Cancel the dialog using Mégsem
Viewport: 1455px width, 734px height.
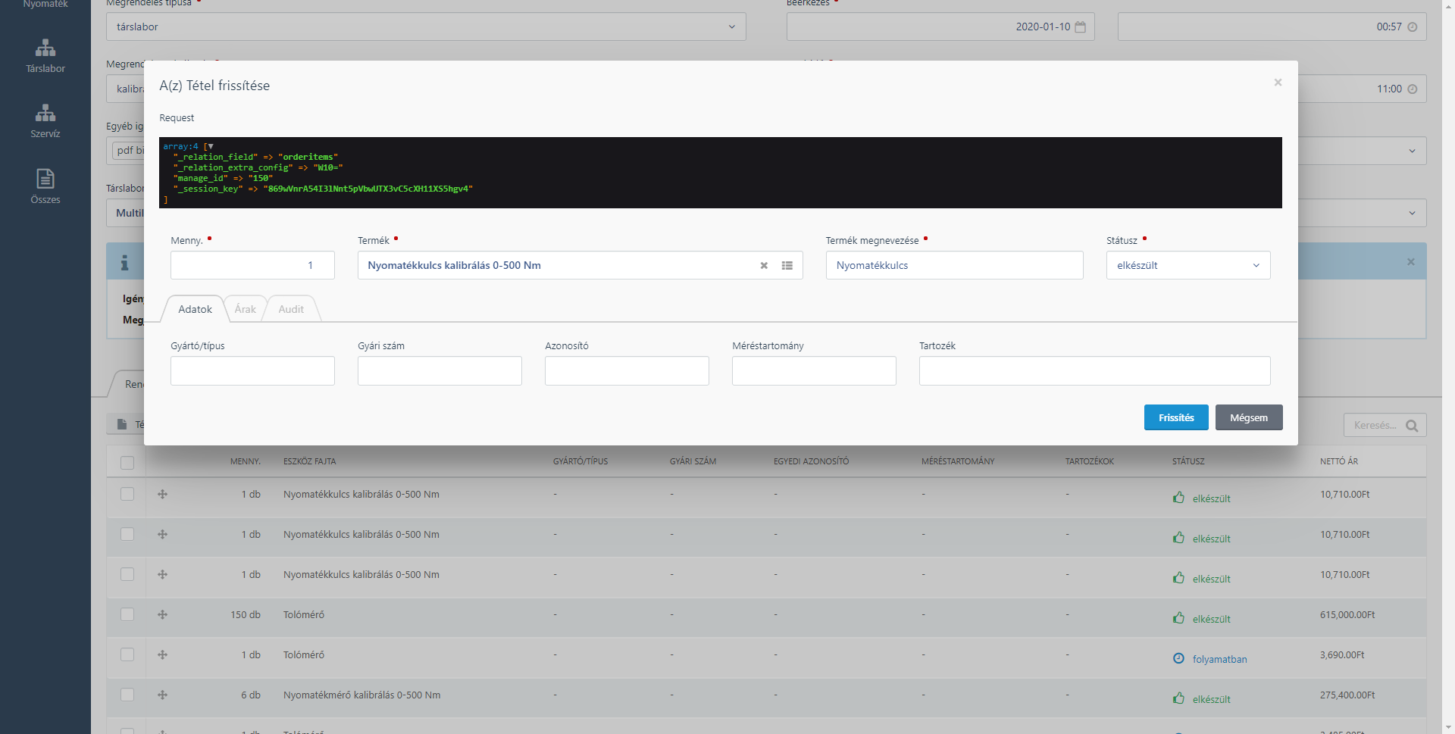pyautogui.click(x=1249, y=417)
